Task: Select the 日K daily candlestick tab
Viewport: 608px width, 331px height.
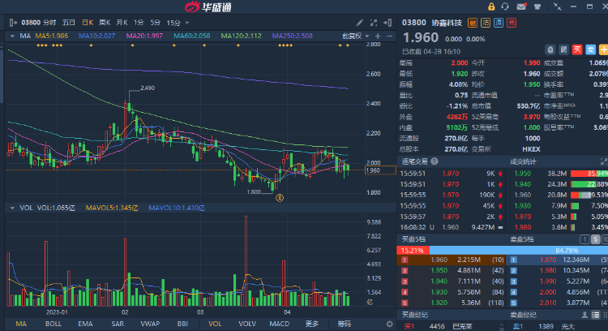Action: pos(88,23)
